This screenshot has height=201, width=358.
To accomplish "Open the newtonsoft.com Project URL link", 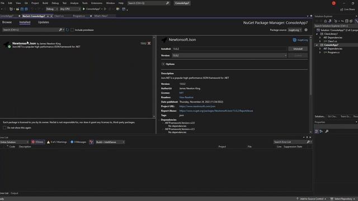I will tap(197, 107).
